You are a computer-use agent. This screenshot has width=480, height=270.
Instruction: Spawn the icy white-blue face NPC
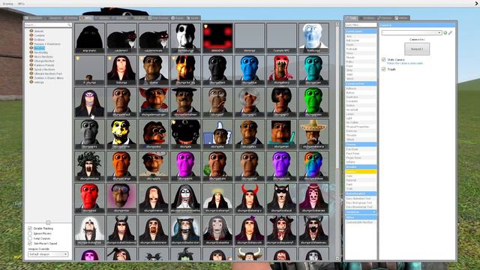(x=313, y=38)
